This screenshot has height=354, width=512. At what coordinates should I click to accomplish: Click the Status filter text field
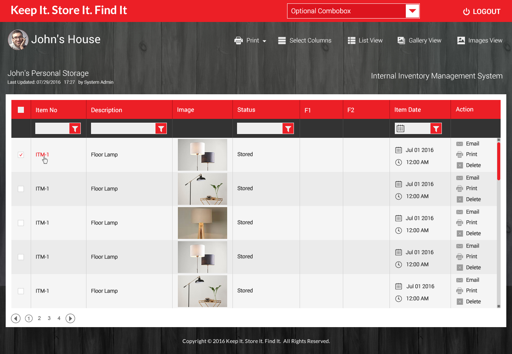pos(260,129)
